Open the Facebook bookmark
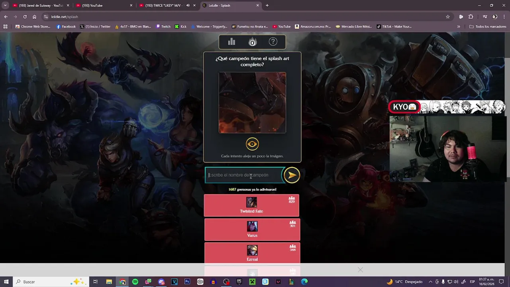Screen dimensions: 510x287 click(66, 27)
